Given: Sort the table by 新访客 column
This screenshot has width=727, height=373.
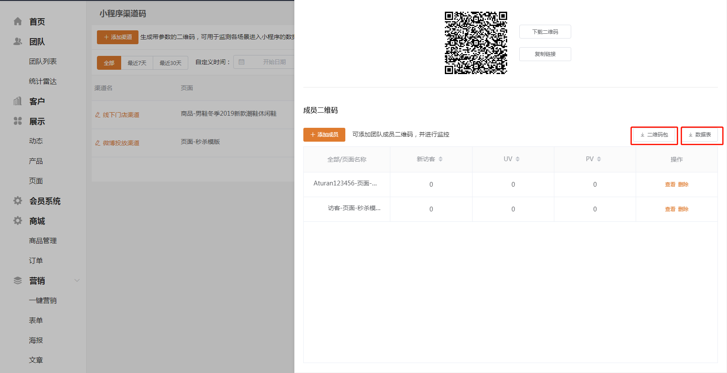Looking at the screenshot, I should coord(441,159).
